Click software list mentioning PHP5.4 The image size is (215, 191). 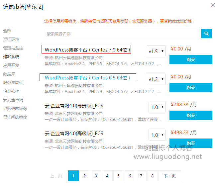[103, 92]
